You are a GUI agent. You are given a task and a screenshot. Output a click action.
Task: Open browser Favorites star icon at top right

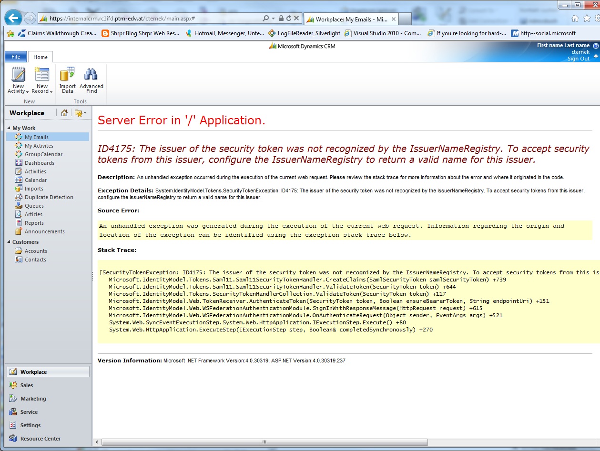tap(587, 18)
